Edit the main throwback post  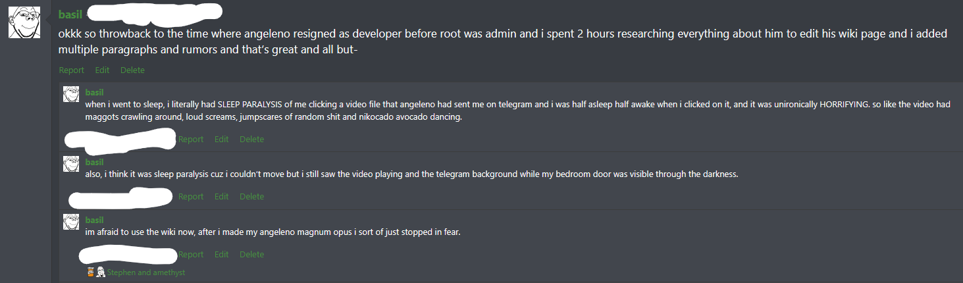pos(102,70)
